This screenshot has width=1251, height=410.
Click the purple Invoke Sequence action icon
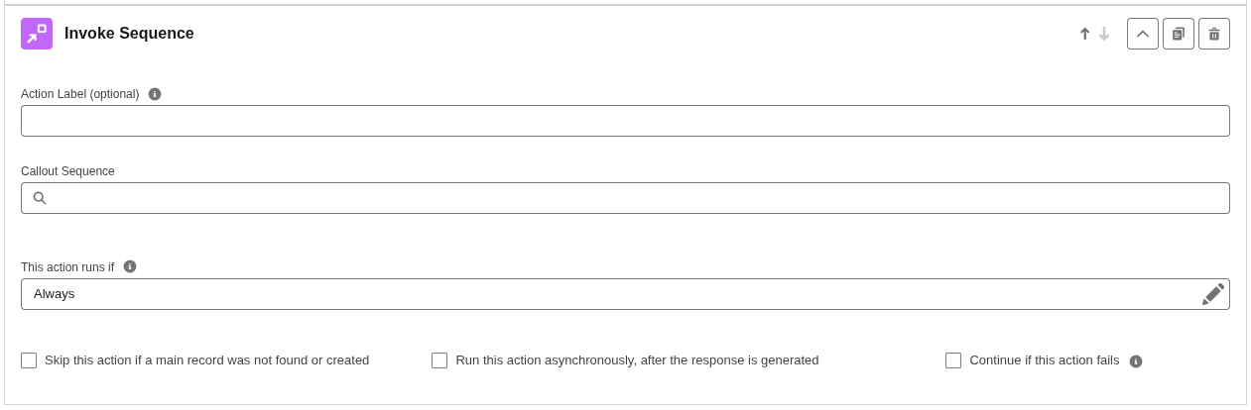point(37,34)
